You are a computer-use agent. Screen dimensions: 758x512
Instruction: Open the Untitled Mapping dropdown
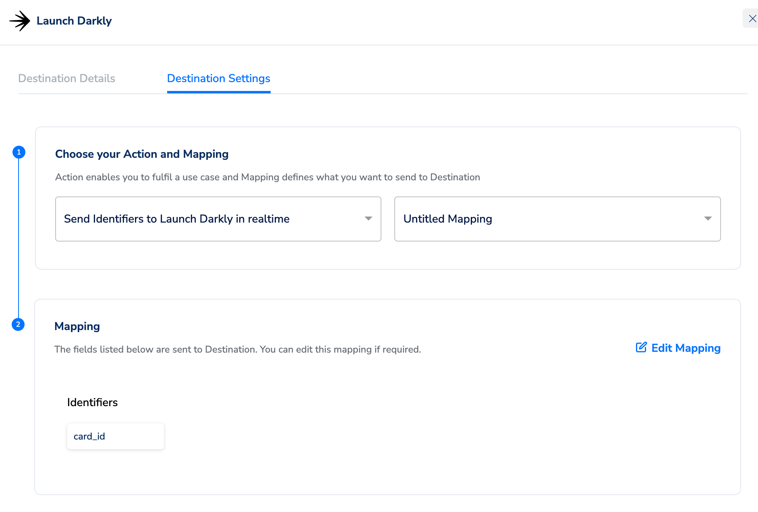557,219
